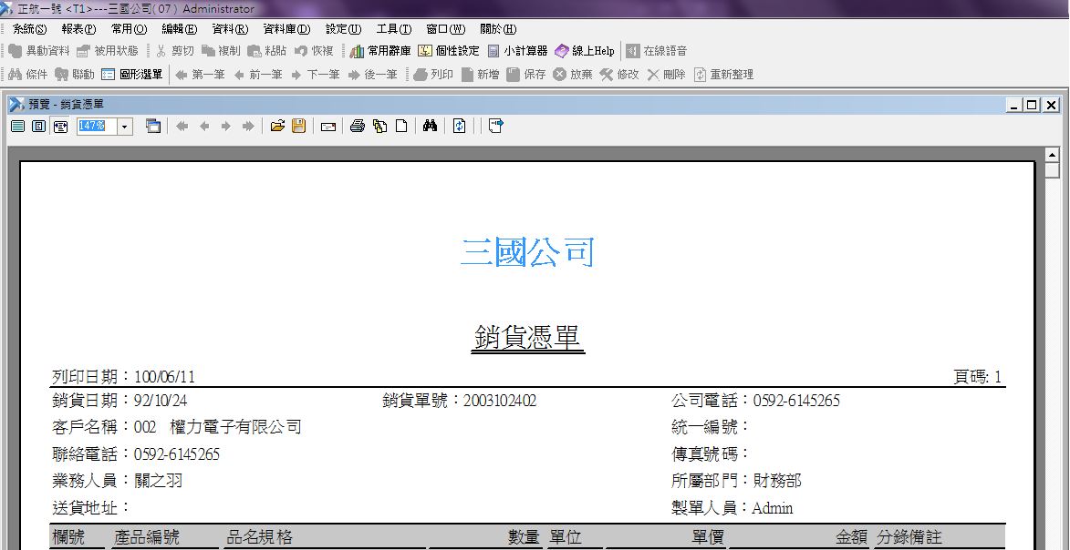Click the send email envelope icon
The image size is (1070, 550).
[328, 127]
